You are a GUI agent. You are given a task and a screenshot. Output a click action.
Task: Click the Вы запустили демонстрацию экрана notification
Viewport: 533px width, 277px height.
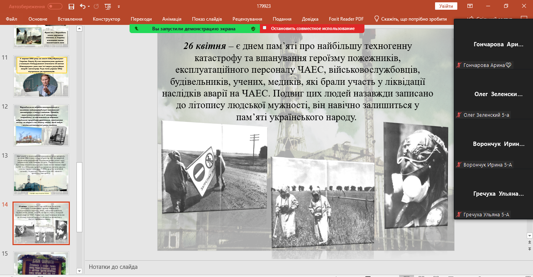tap(195, 28)
